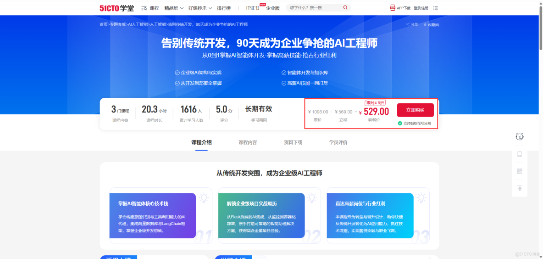Click the 从传统开发突围，成为企业级AI工程师 heading
The width and height of the screenshot is (543, 259).
269,173
